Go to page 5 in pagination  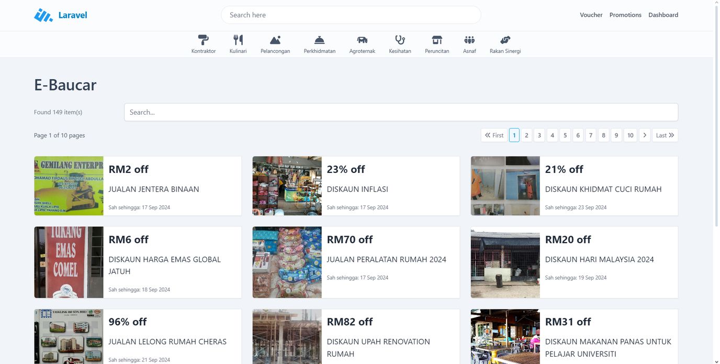(565, 135)
